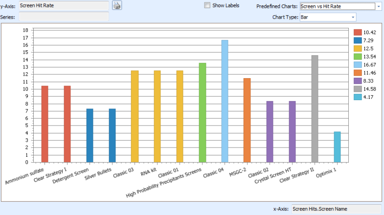Enable the Show Labels checkbox
Viewport: 384px width, 215px height.
207,5
